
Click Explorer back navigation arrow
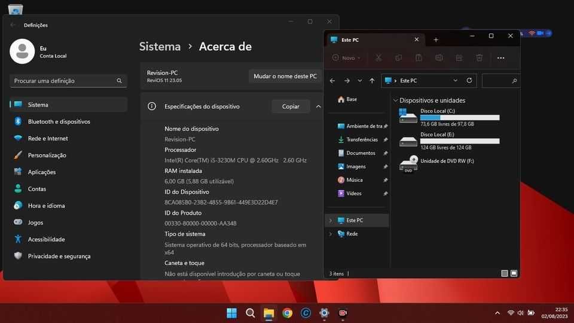(x=332, y=81)
